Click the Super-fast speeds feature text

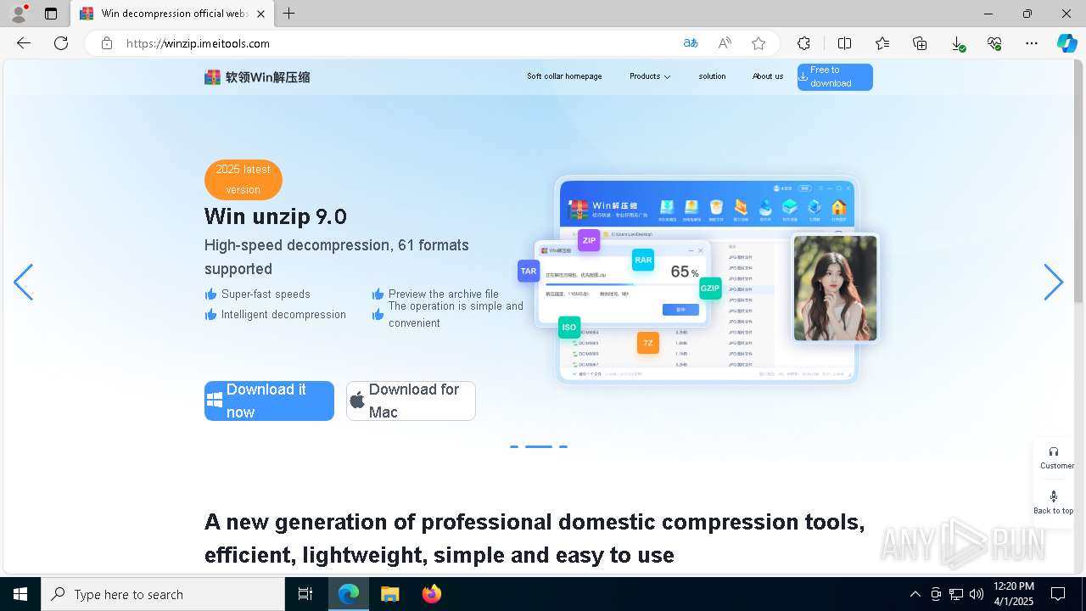click(266, 294)
